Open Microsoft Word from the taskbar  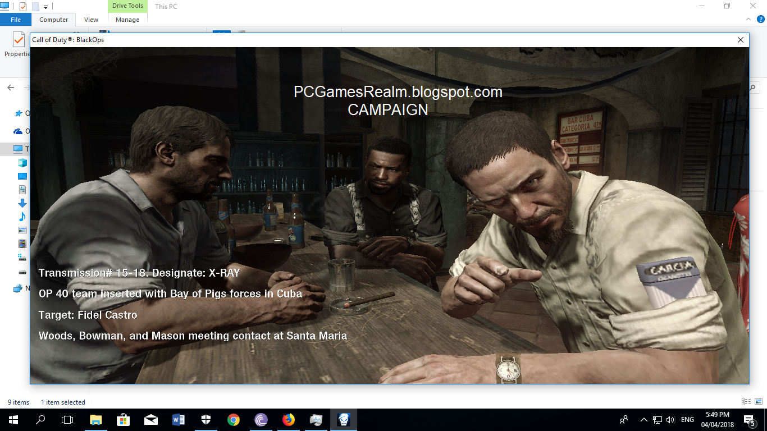click(178, 420)
